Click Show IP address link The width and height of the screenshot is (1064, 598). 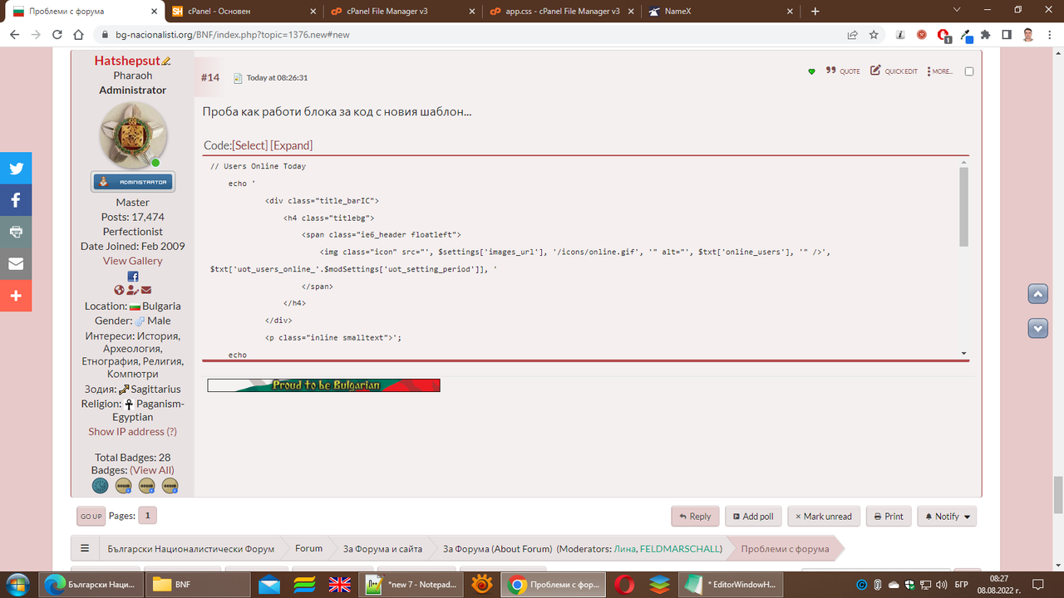[x=132, y=431]
